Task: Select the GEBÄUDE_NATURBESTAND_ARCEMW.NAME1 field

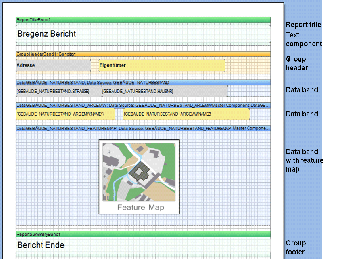Action: pos(65,114)
